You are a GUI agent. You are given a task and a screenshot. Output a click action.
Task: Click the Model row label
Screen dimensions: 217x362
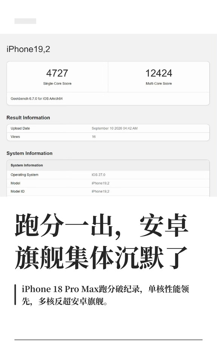pyautogui.click(x=15, y=183)
